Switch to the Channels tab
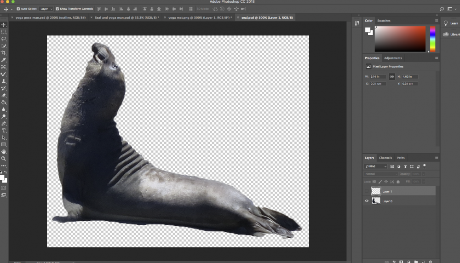 click(385, 158)
